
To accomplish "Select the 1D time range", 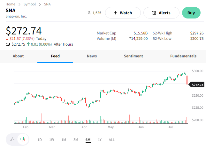I will tap(40, 140).
